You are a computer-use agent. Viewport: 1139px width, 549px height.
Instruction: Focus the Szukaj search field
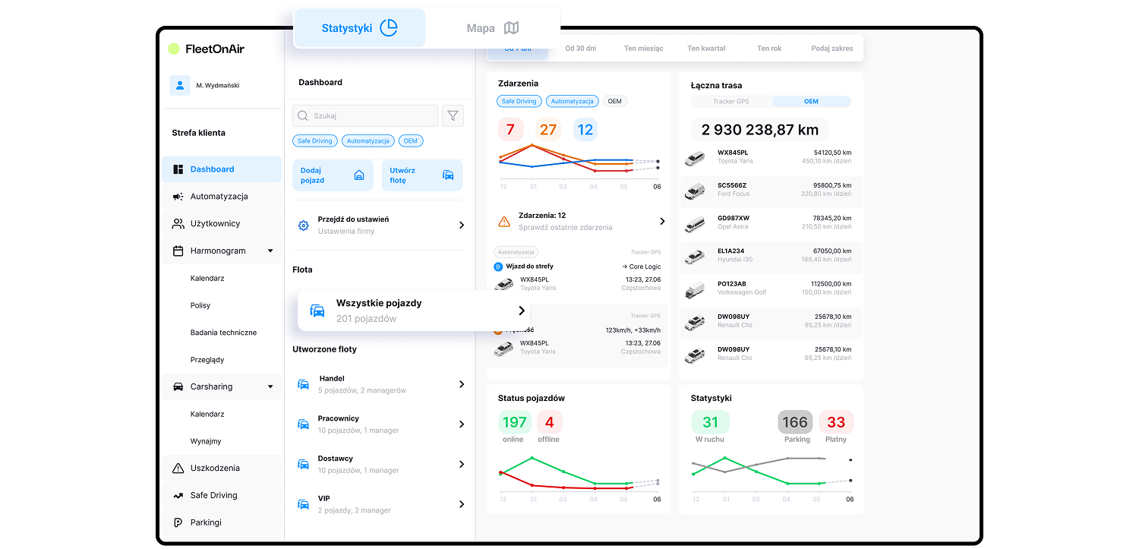tap(365, 115)
